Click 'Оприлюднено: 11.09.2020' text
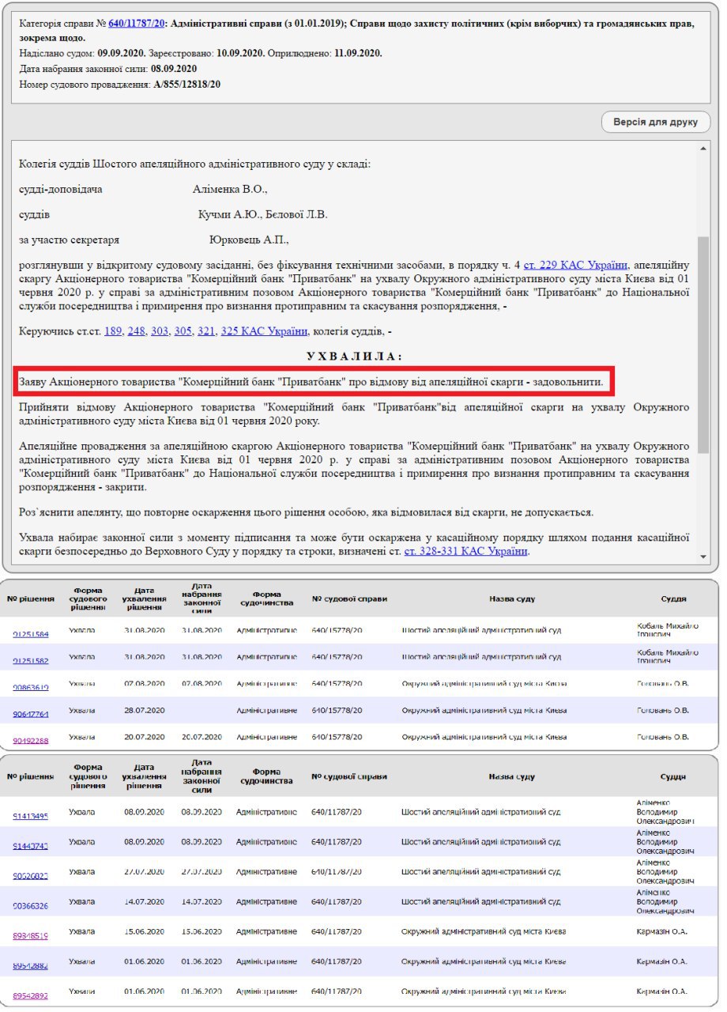This screenshot has width=727, height=1012. coord(326,53)
